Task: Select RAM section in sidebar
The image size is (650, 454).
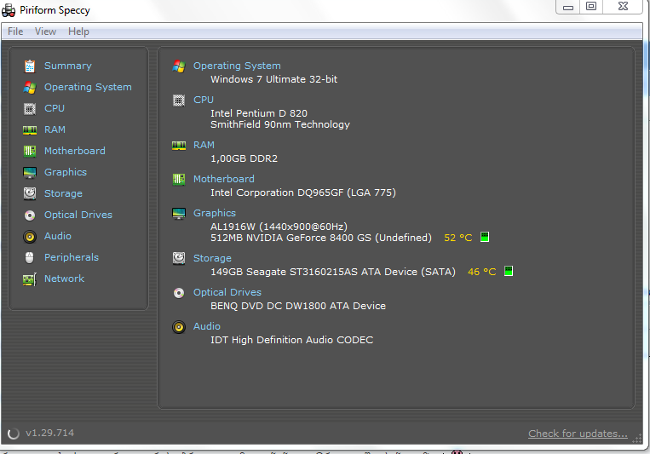Action: pos(55,129)
